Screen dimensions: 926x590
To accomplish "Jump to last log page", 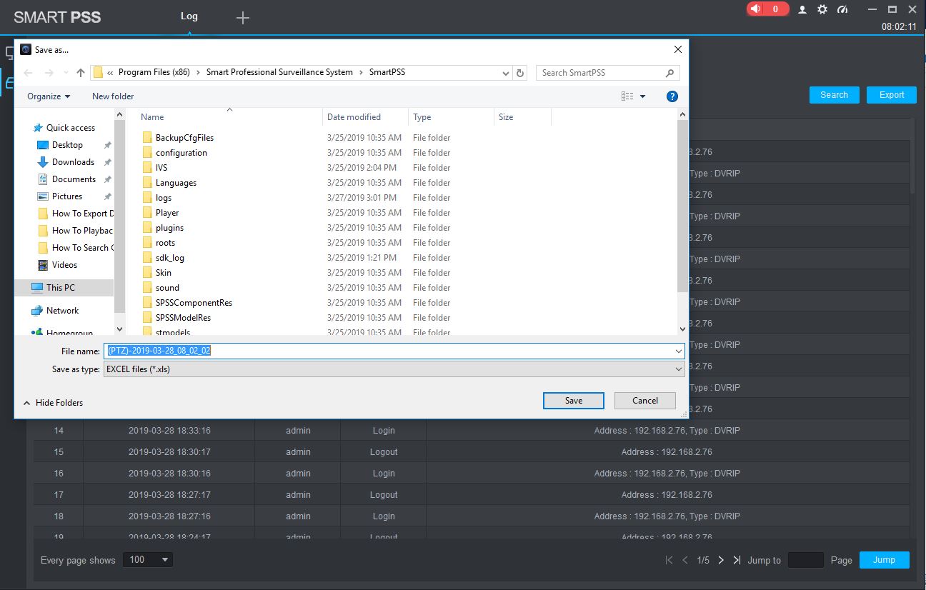I will tap(737, 560).
